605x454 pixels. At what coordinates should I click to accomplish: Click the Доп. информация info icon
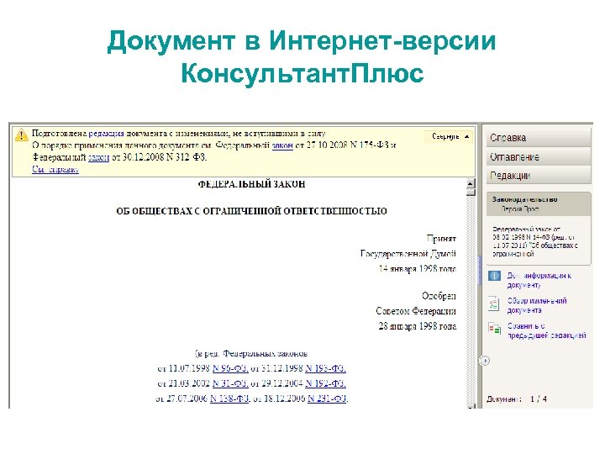495,276
